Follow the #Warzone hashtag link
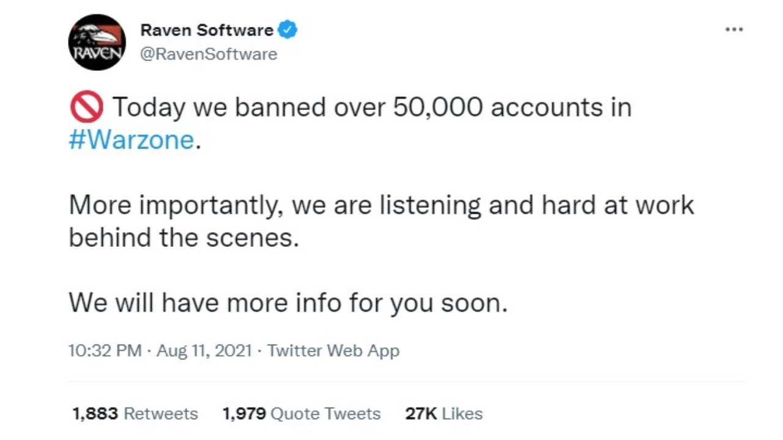 tap(131, 140)
